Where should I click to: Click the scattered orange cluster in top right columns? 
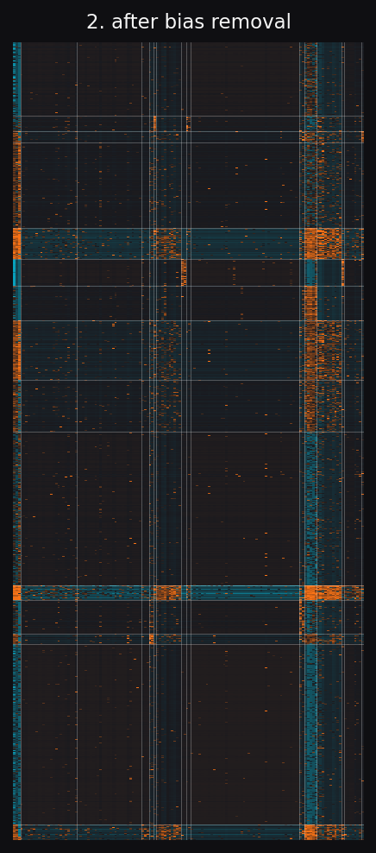coord(310,79)
